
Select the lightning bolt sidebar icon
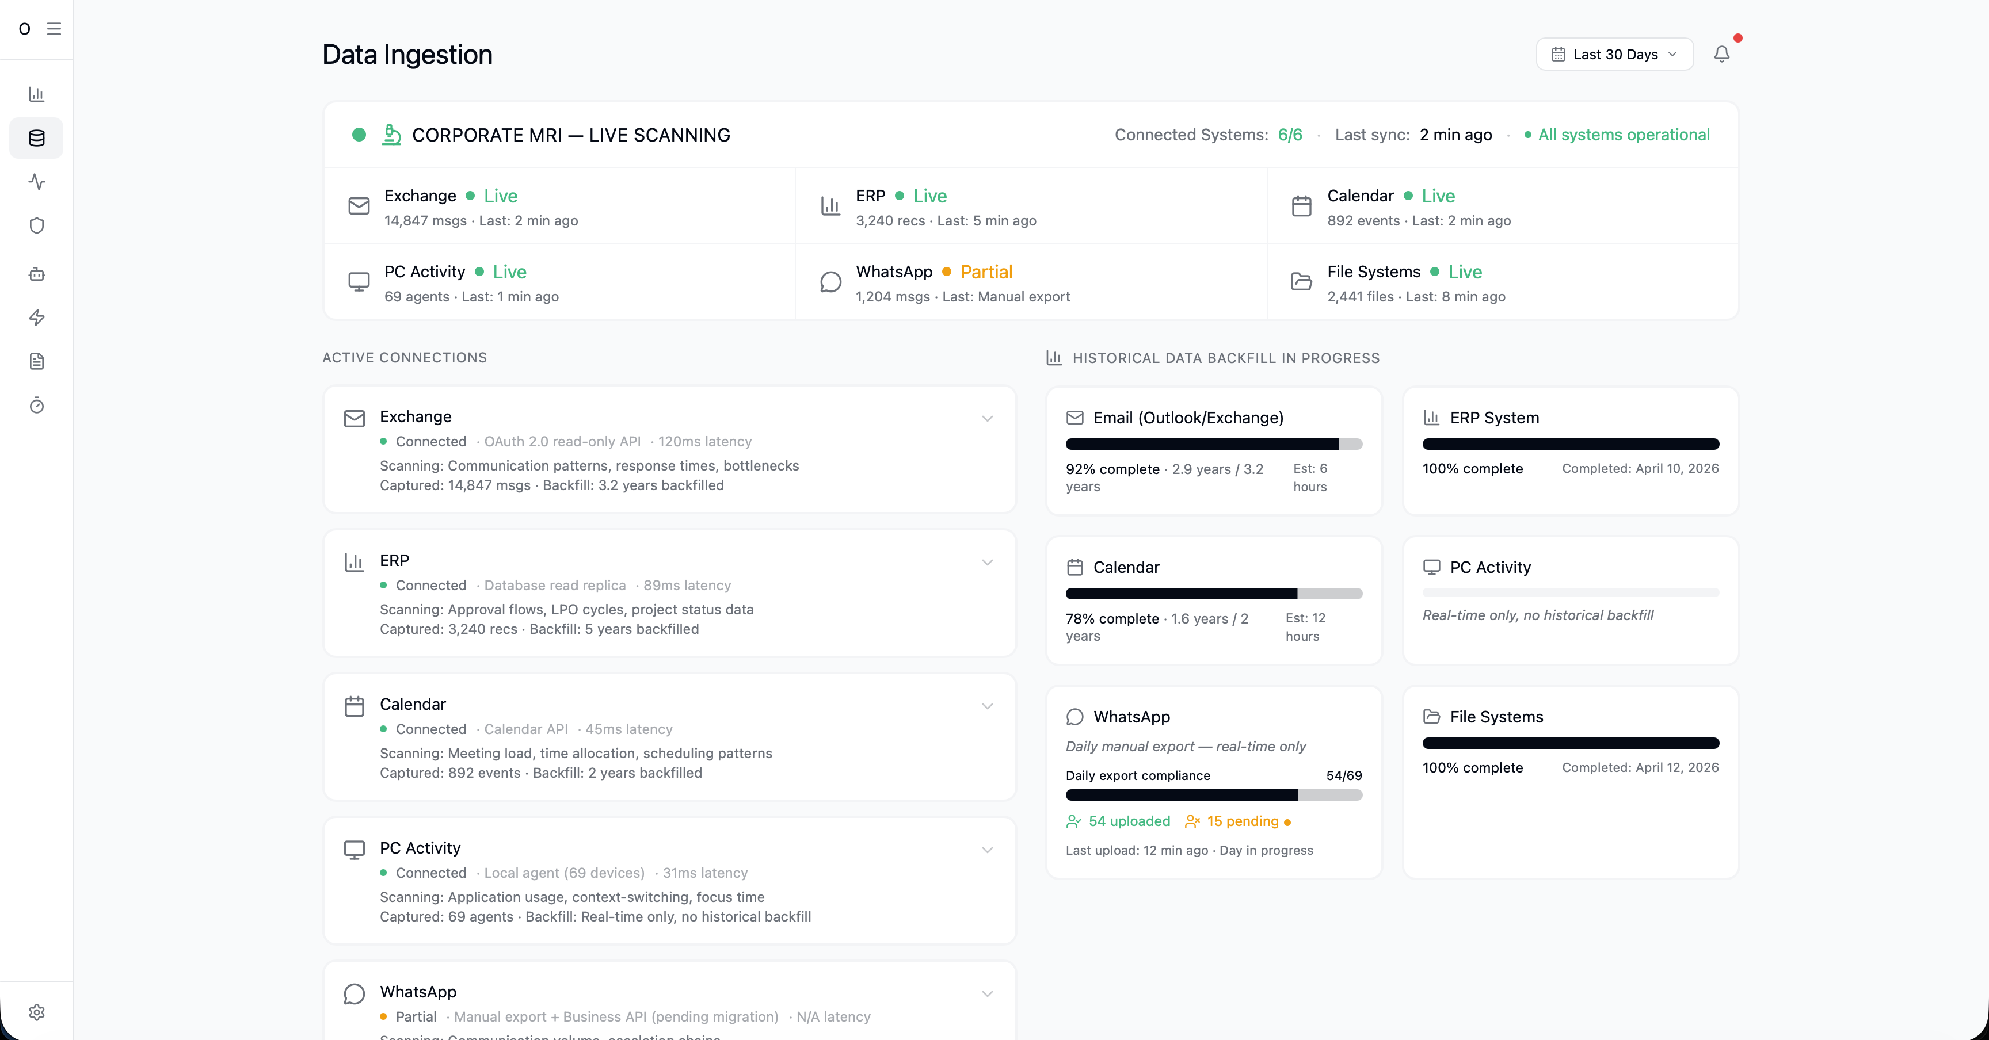coord(36,317)
